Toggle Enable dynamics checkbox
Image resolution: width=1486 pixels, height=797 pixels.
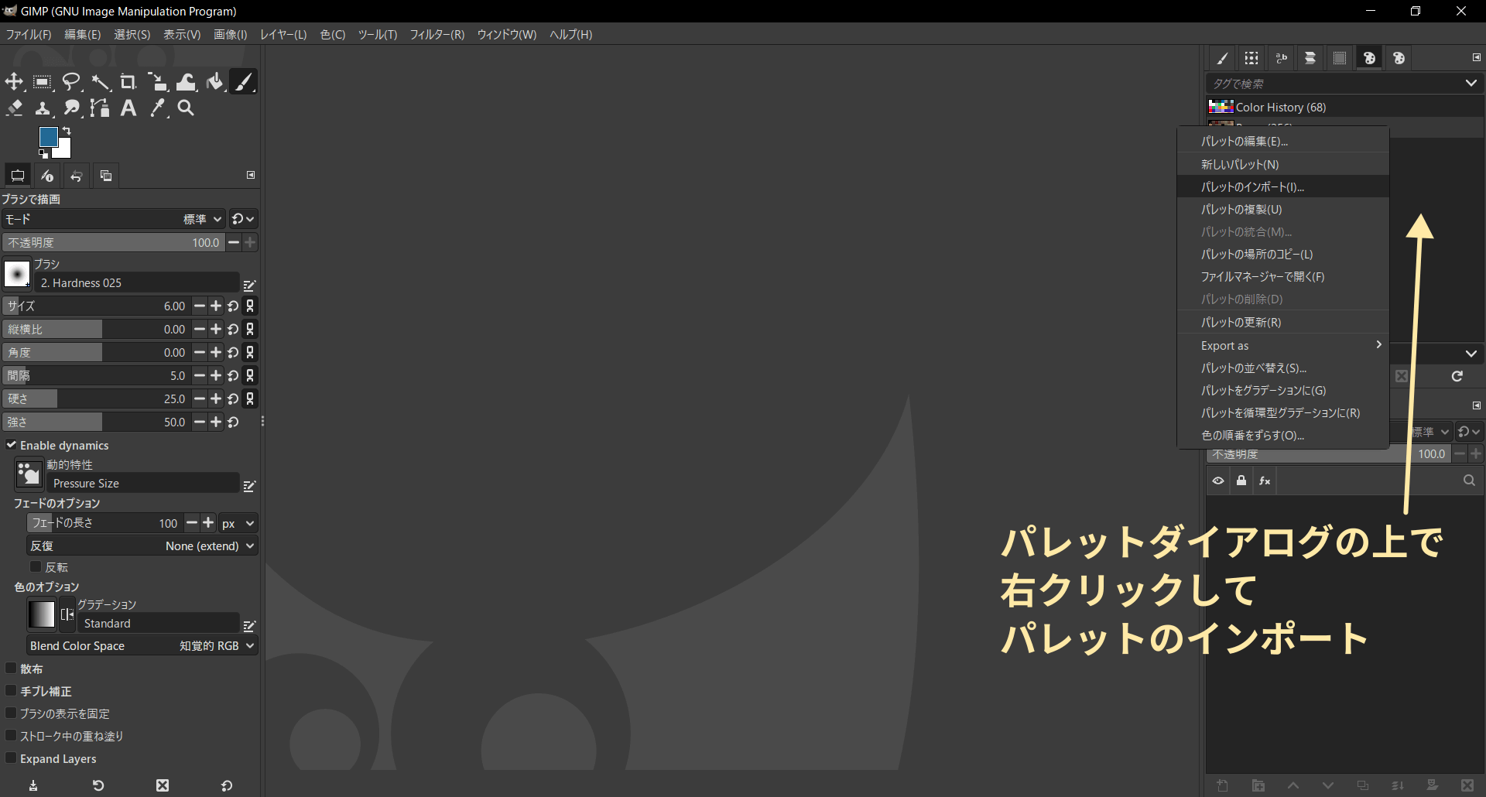12,445
